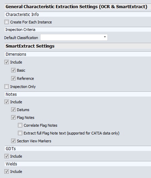Viewport: 151px width, 178px height.
Task: Open the Default Classification dropdown
Action: [x=74, y=37]
